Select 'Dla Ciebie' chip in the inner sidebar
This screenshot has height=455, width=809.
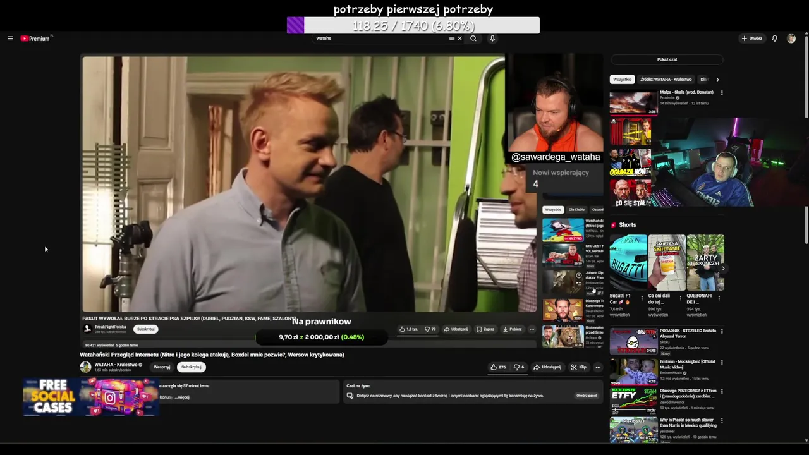pos(576,210)
